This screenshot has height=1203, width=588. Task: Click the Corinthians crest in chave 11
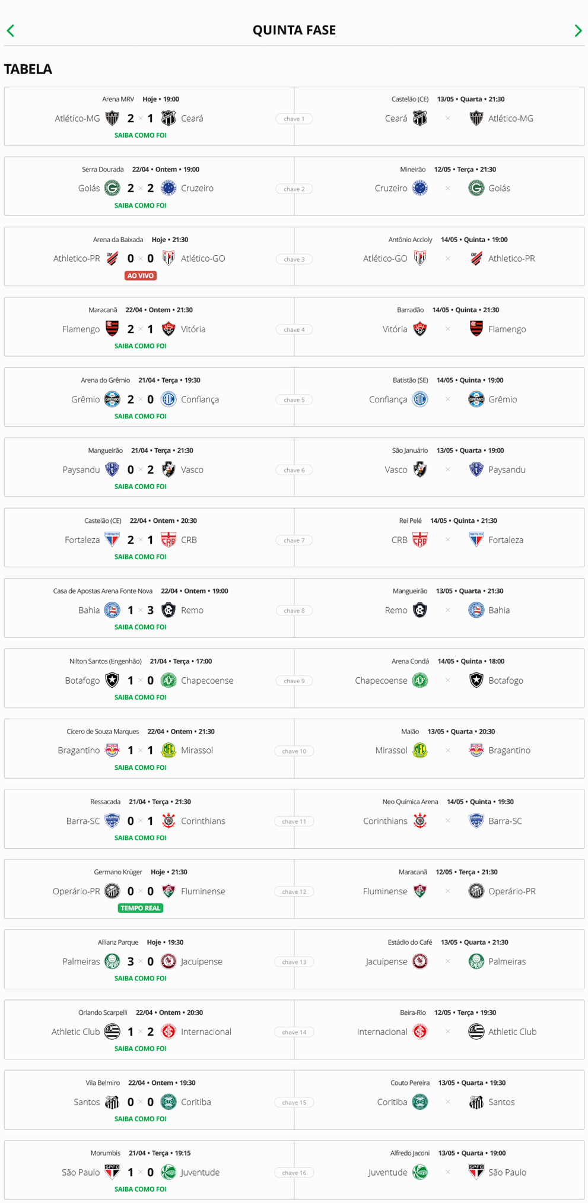pos(169,821)
